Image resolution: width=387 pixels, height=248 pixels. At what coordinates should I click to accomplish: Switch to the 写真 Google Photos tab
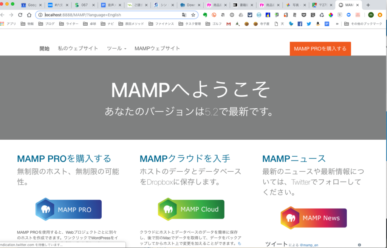click(296, 5)
